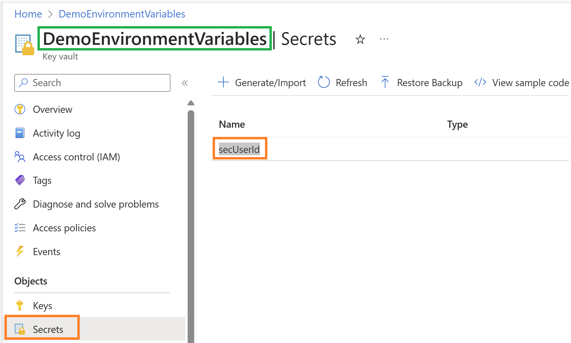Click the Events lightning bolt icon

pos(20,252)
